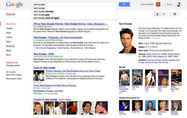Switch to News results
The width and height of the screenshot is (187, 118).
click(9, 42)
